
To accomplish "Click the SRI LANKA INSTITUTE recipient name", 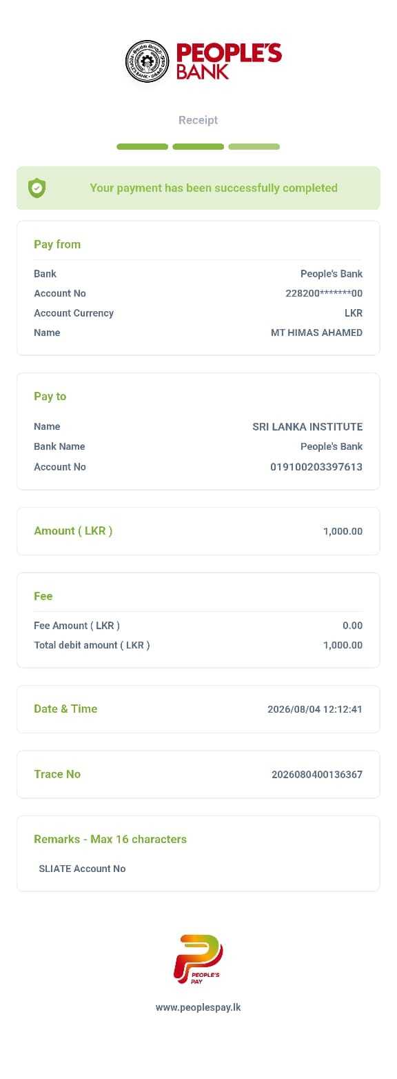I will [307, 426].
